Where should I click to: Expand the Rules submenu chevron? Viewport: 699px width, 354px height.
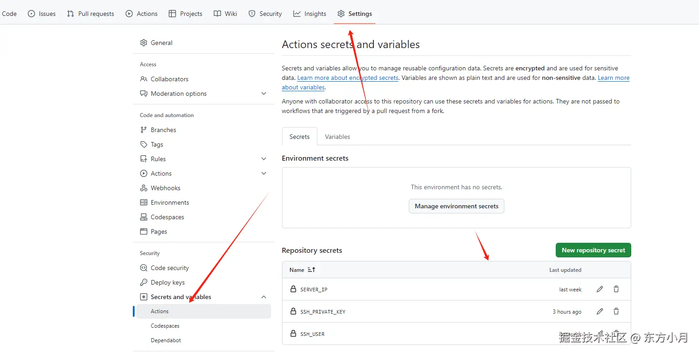(x=264, y=159)
